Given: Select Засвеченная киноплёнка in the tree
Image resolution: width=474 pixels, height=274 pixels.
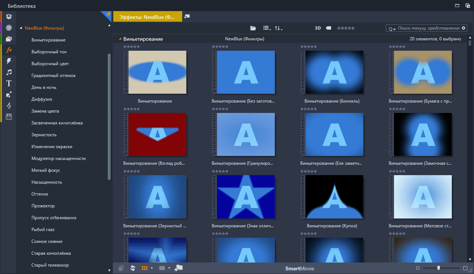Looking at the screenshot, I should coord(57,123).
